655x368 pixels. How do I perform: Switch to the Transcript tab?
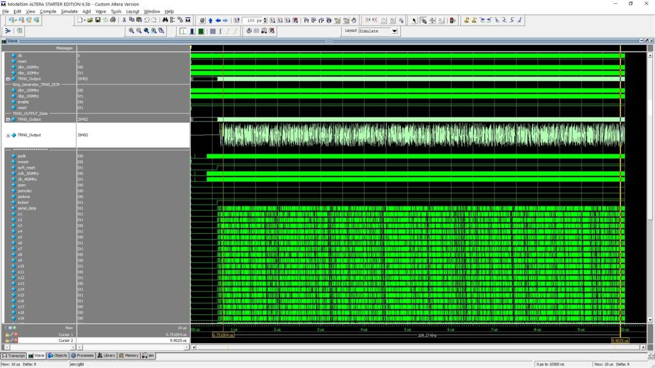14,355
